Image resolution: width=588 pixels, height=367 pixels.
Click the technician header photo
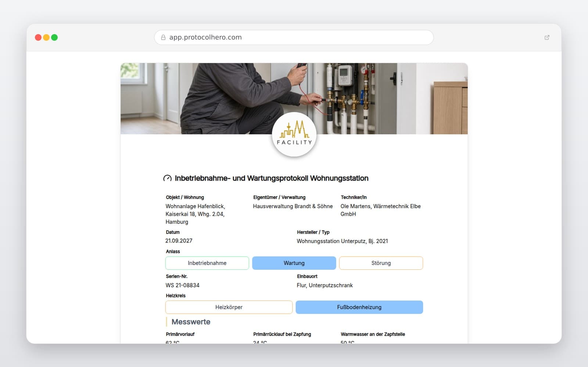(294, 98)
